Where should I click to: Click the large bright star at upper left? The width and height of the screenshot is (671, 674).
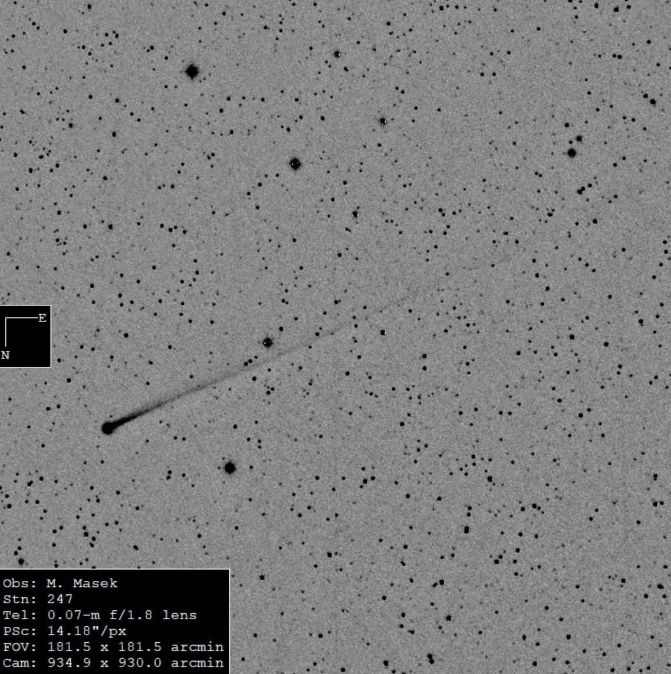[192, 72]
